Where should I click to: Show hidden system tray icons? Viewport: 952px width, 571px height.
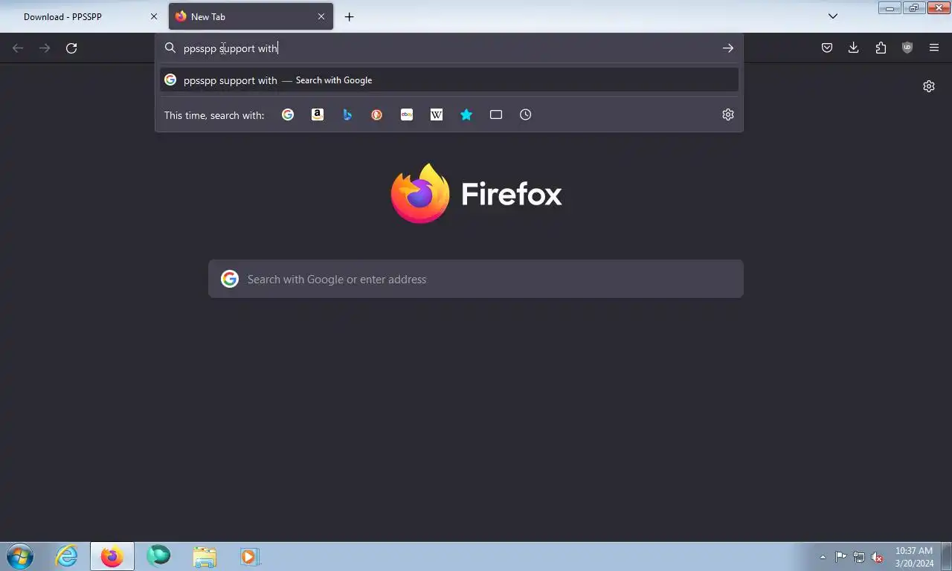[823, 557]
